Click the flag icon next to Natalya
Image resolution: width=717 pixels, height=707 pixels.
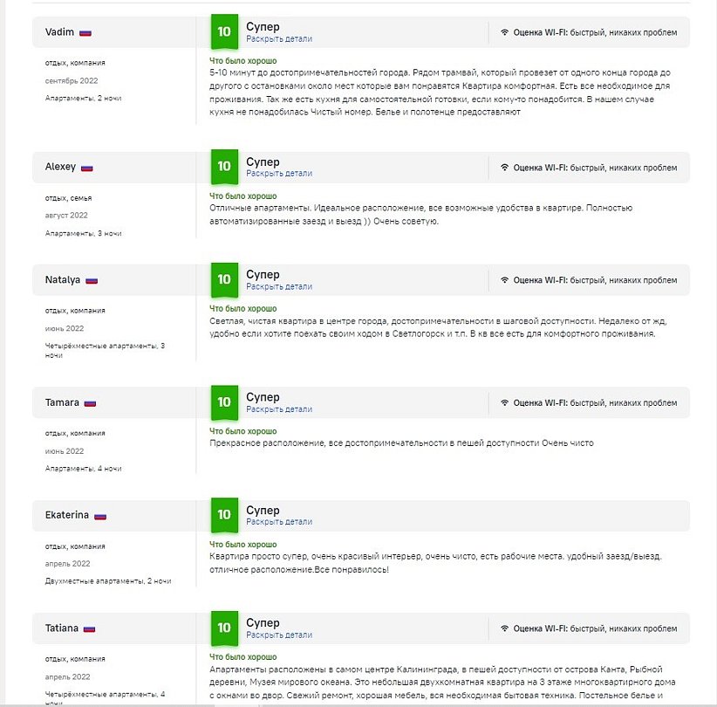pyautogui.click(x=92, y=280)
